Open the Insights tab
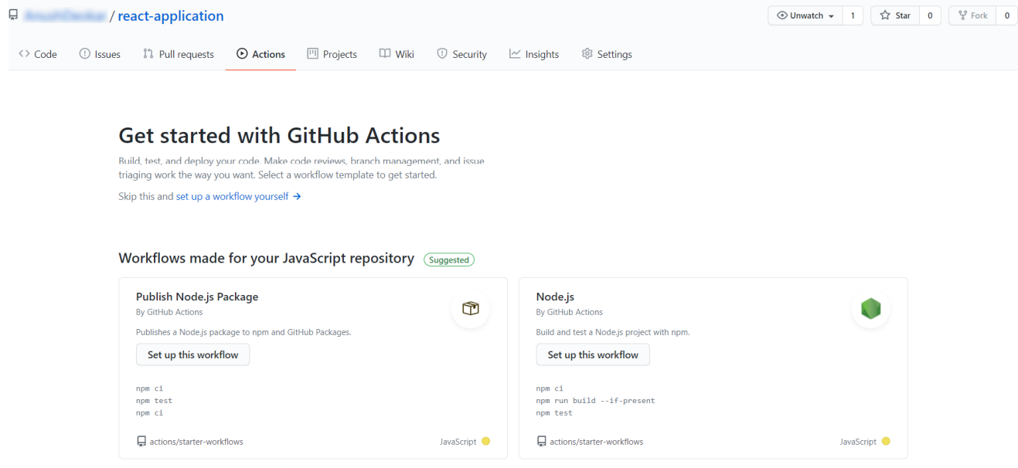The width and height of the screenshot is (1018, 468). [534, 54]
